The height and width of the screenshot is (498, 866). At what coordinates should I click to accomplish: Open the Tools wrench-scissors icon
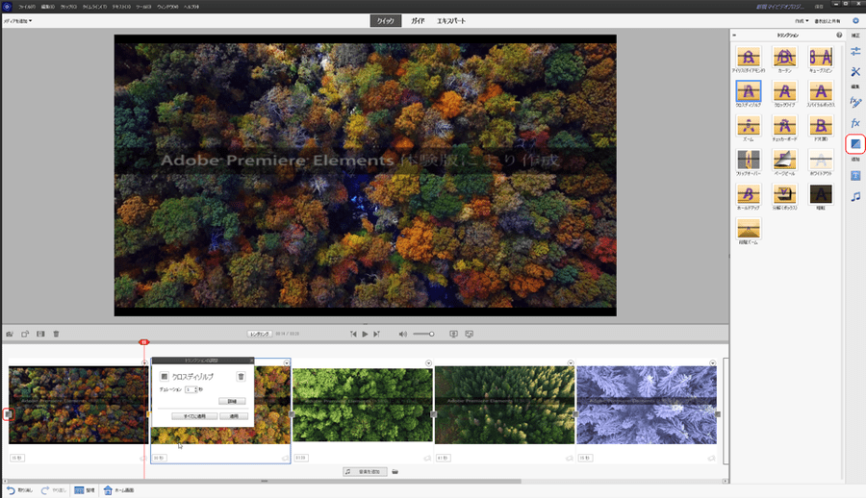855,72
